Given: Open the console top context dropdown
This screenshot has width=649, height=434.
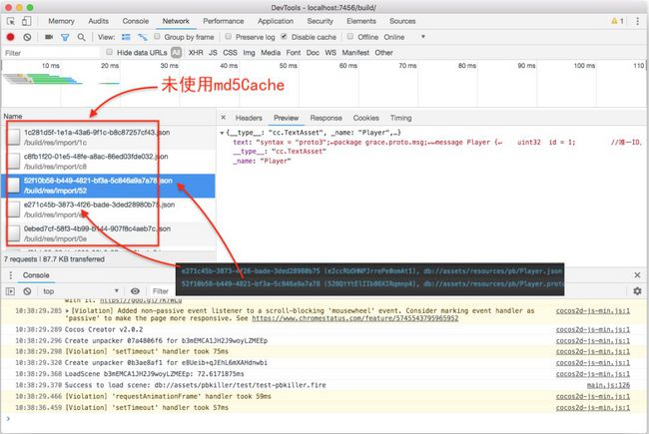Looking at the screenshot, I should click(x=81, y=291).
